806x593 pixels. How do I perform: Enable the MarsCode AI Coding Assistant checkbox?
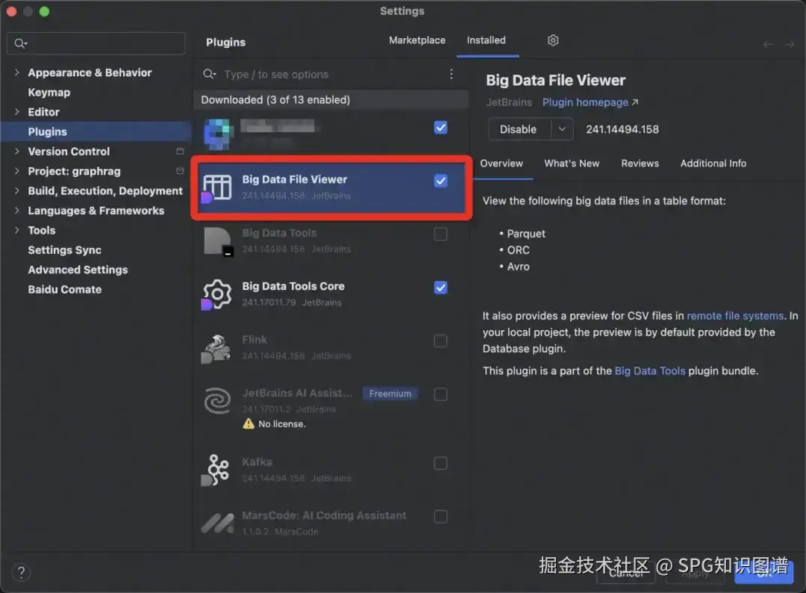(x=440, y=516)
